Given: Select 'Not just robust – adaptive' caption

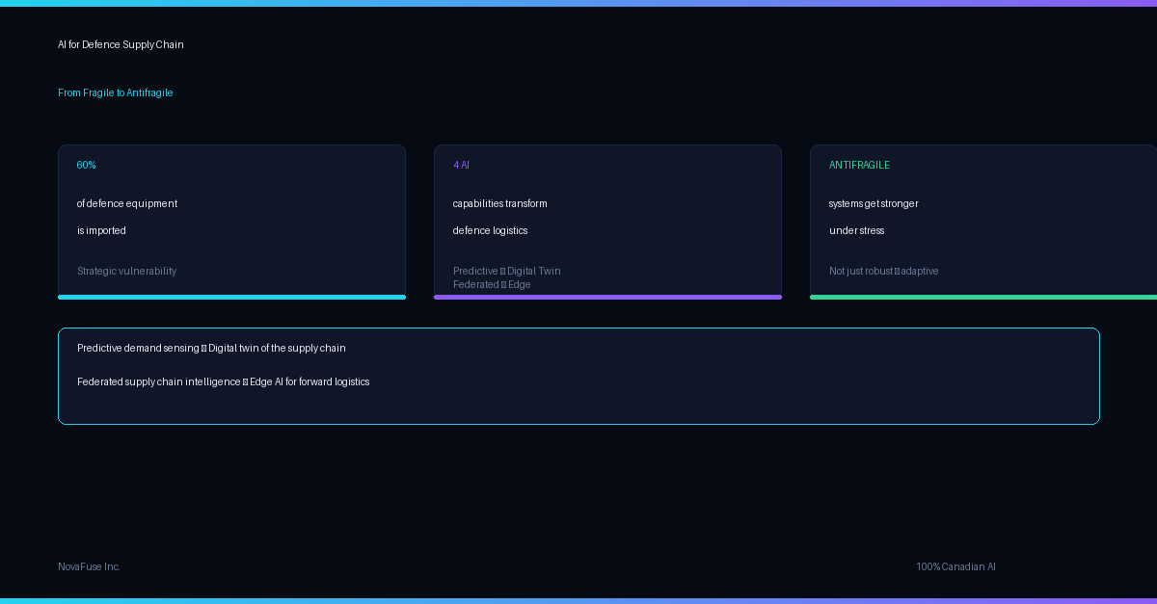Looking at the screenshot, I should click(884, 271).
